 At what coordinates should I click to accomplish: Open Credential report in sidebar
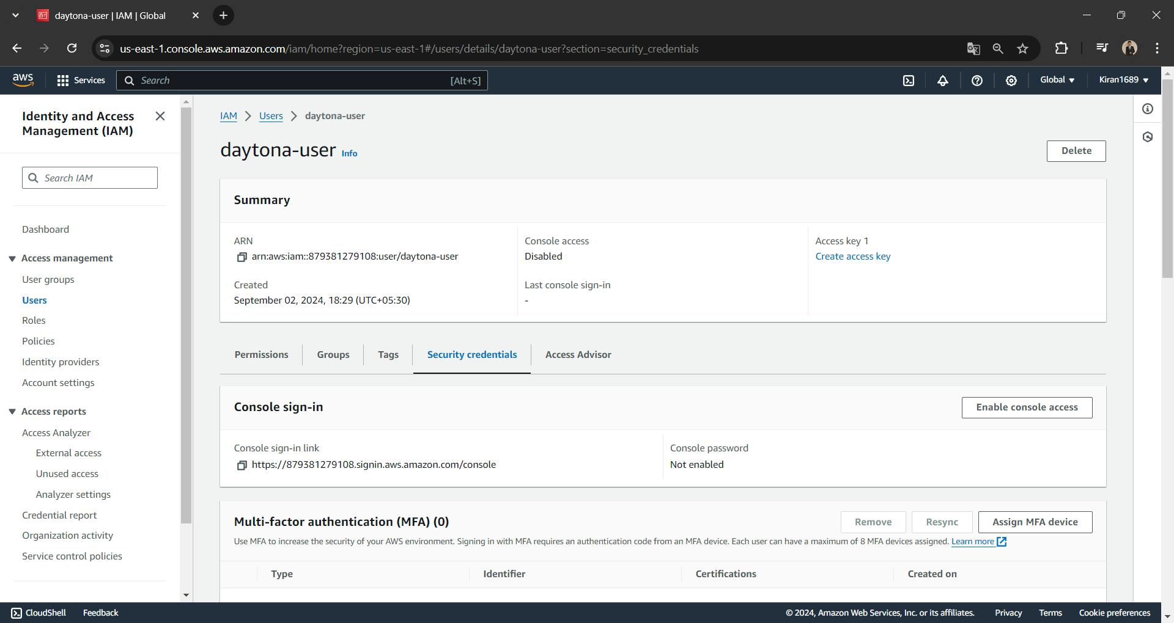[x=59, y=516]
